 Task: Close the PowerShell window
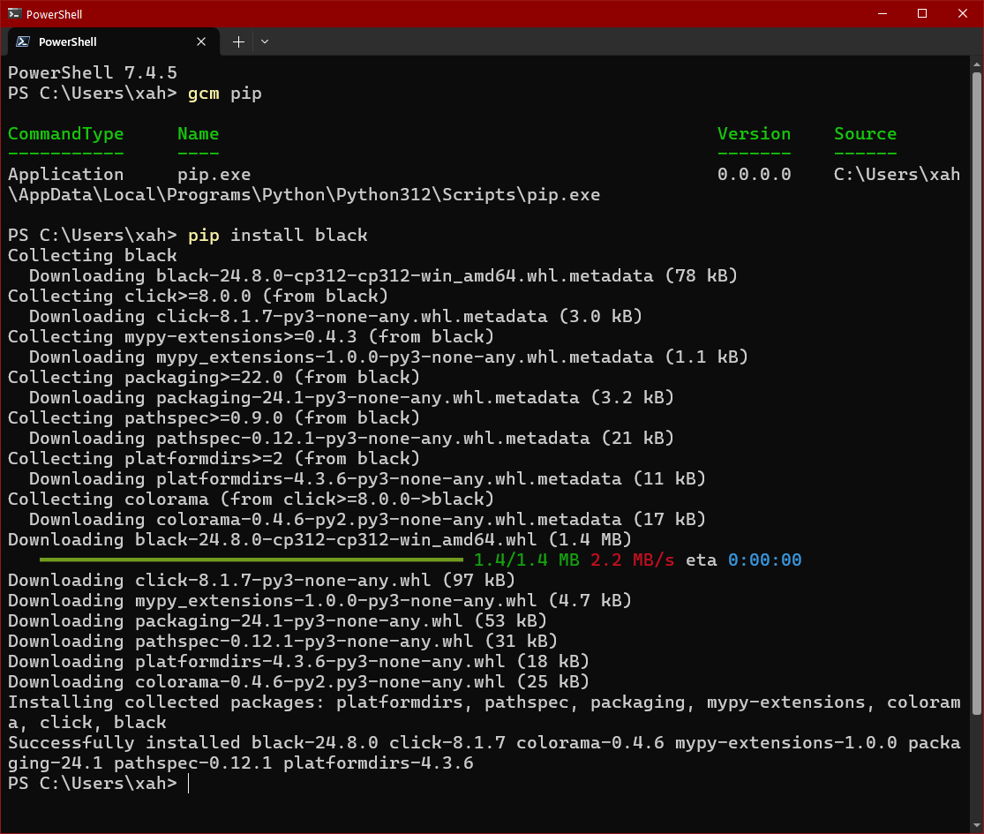point(962,13)
